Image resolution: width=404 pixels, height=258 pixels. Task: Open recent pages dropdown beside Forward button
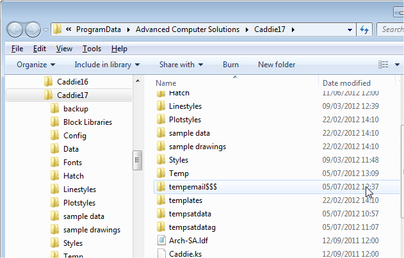click(x=45, y=30)
